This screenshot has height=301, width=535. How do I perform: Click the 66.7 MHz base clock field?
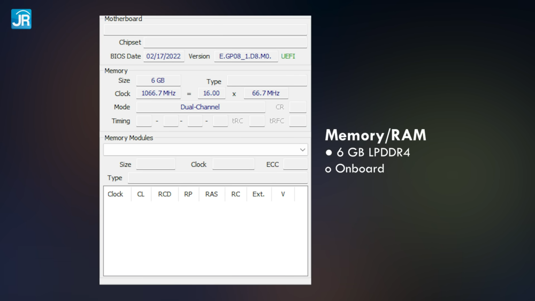point(266,93)
